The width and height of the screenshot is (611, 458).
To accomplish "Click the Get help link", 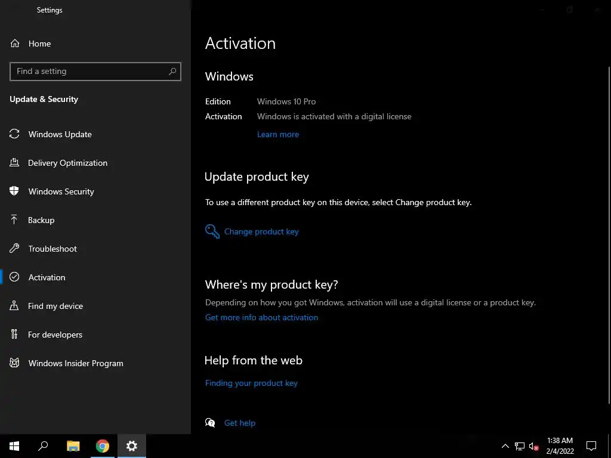I will click(240, 423).
